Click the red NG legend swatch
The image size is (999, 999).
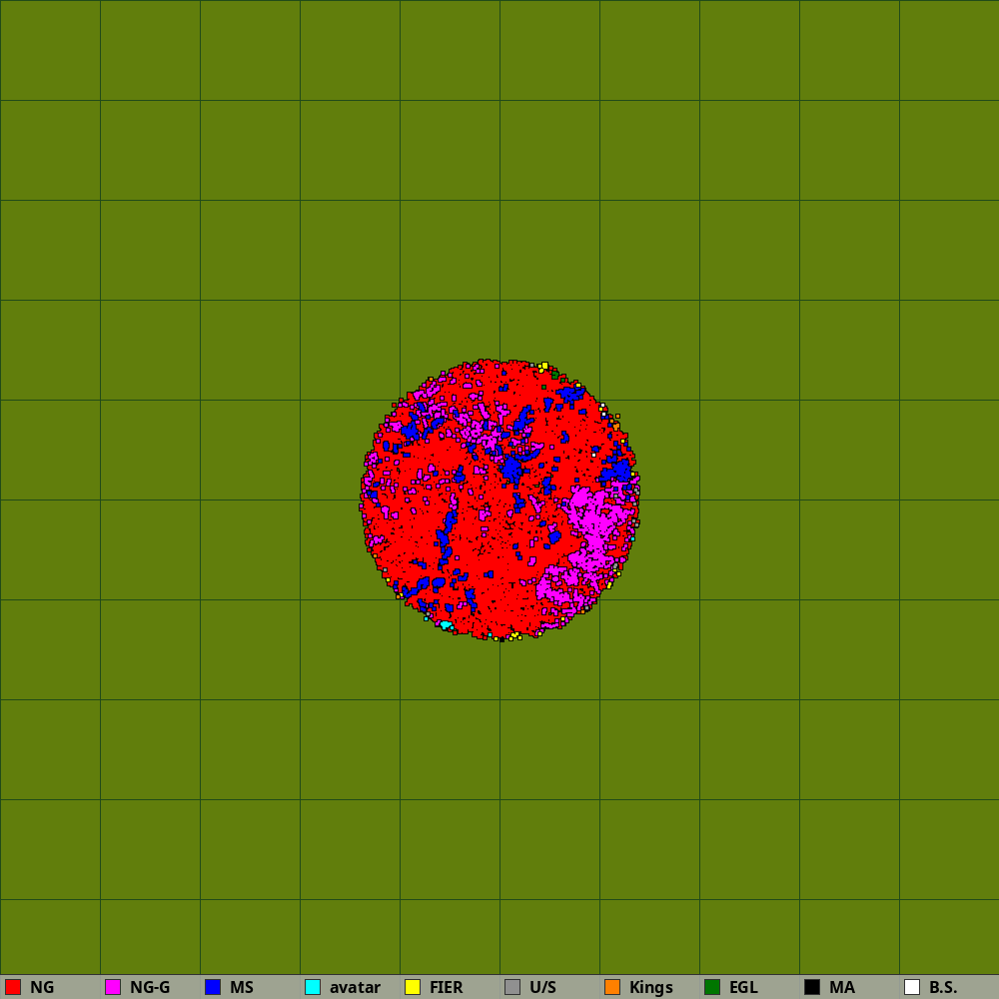coord(13,987)
